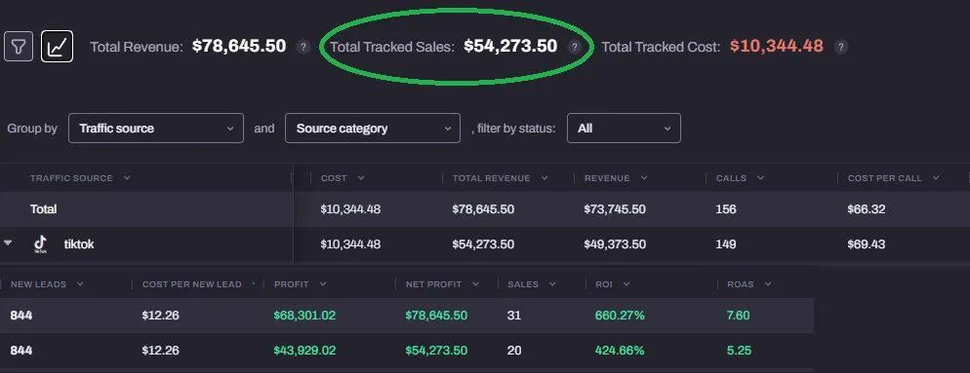Click the Total Revenue help question mark
Screen dimensions: 970x373
[x=303, y=47]
